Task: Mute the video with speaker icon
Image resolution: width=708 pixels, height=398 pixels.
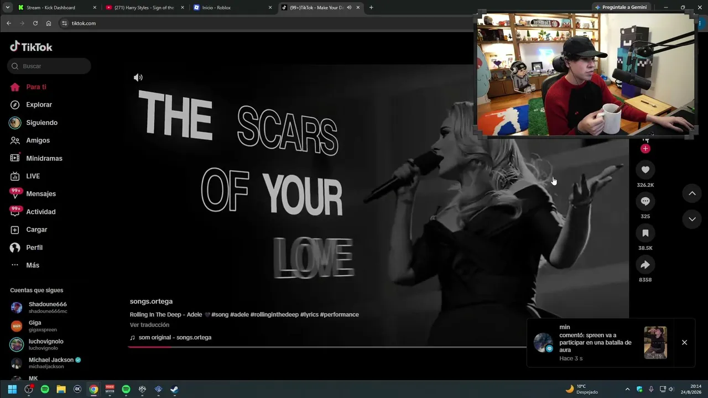Action: [x=138, y=77]
